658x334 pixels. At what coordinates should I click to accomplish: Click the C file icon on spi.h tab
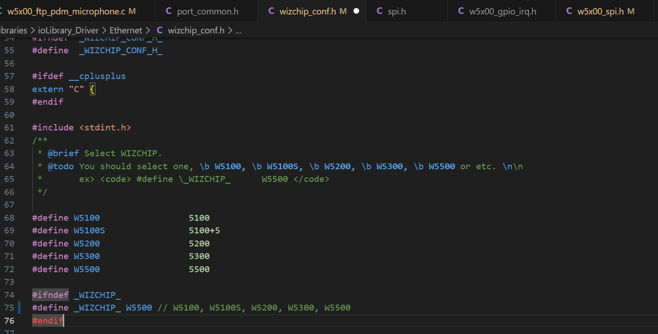pos(380,11)
